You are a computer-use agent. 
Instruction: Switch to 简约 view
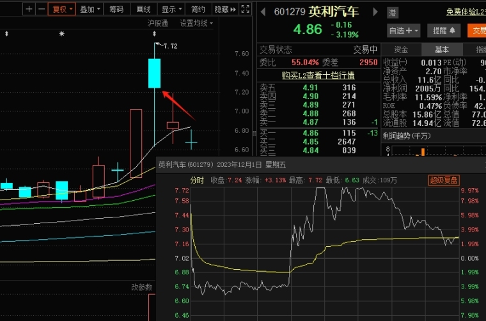point(198,9)
